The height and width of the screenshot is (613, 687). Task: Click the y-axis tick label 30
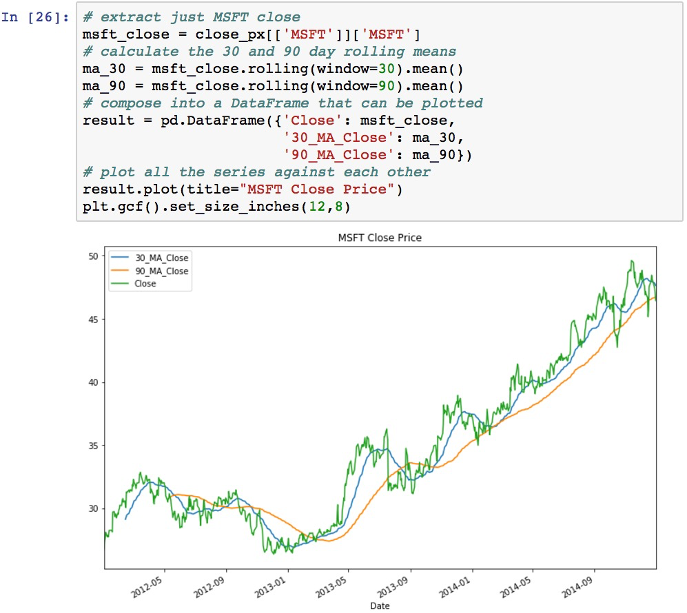[x=93, y=509]
